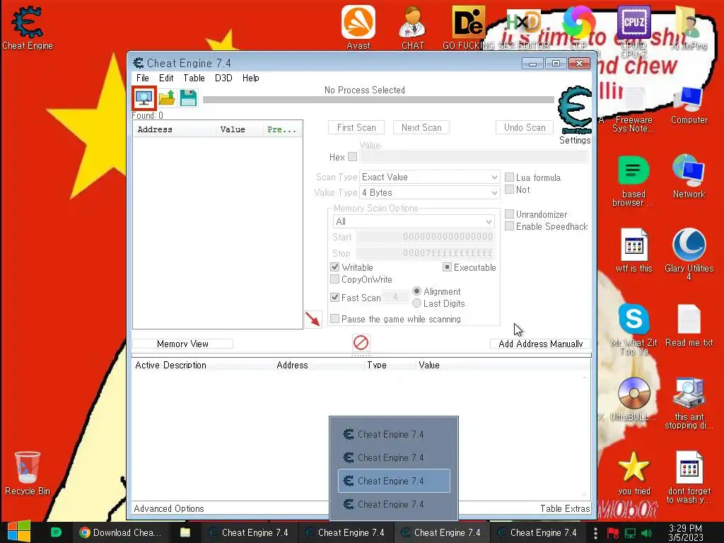724x543 pixels.
Task: Click the volume speaker tray icon
Action: 647,533
